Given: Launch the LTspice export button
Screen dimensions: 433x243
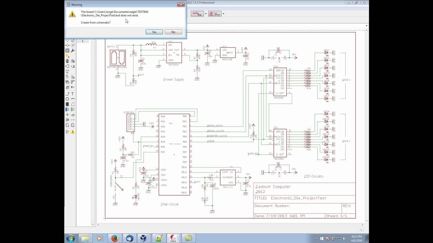Looking at the screenshot, I should pos(215,13).
